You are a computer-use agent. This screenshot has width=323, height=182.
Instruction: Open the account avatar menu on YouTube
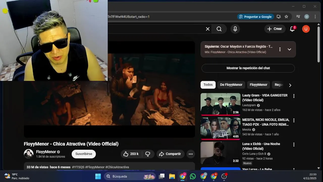(x=306, y=29)
